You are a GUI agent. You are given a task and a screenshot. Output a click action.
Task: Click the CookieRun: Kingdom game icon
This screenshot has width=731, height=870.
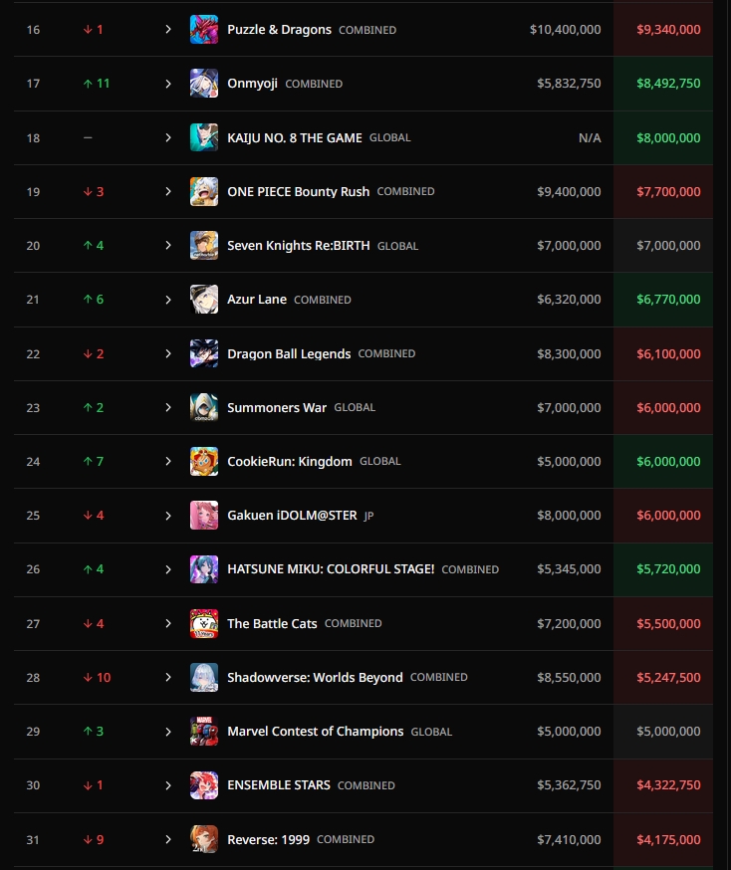tap(204, 461)
